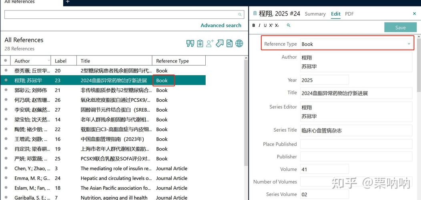Viewport: 421px width, 200px height.
Task: Open the Advanced search link
Action: point(221,25)
